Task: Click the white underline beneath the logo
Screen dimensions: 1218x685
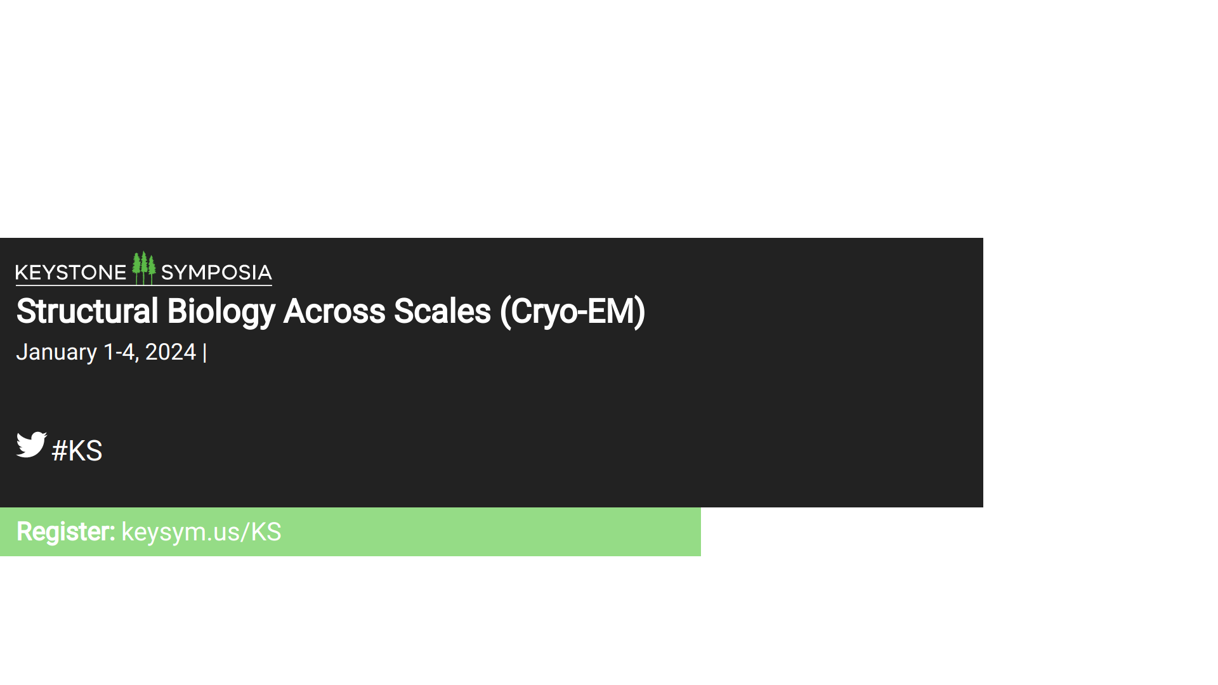Action: [x=143, y=285]
